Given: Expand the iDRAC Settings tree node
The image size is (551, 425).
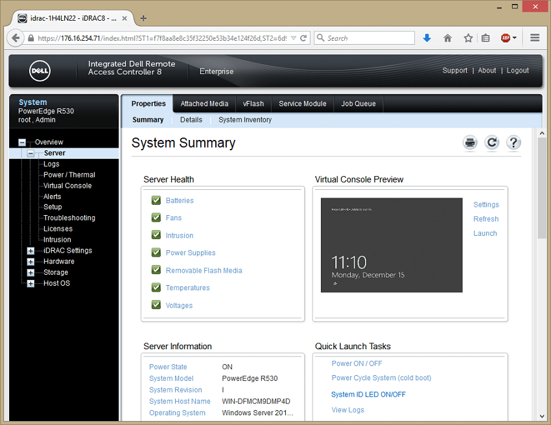Looking at the screenshot, I should click(31, 251).
